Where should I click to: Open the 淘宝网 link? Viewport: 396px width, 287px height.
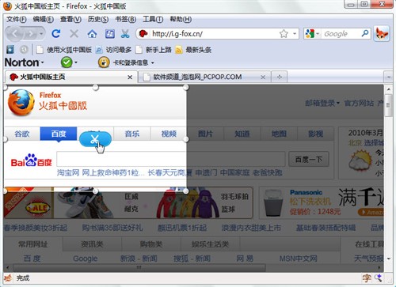[x=68, y=173]
